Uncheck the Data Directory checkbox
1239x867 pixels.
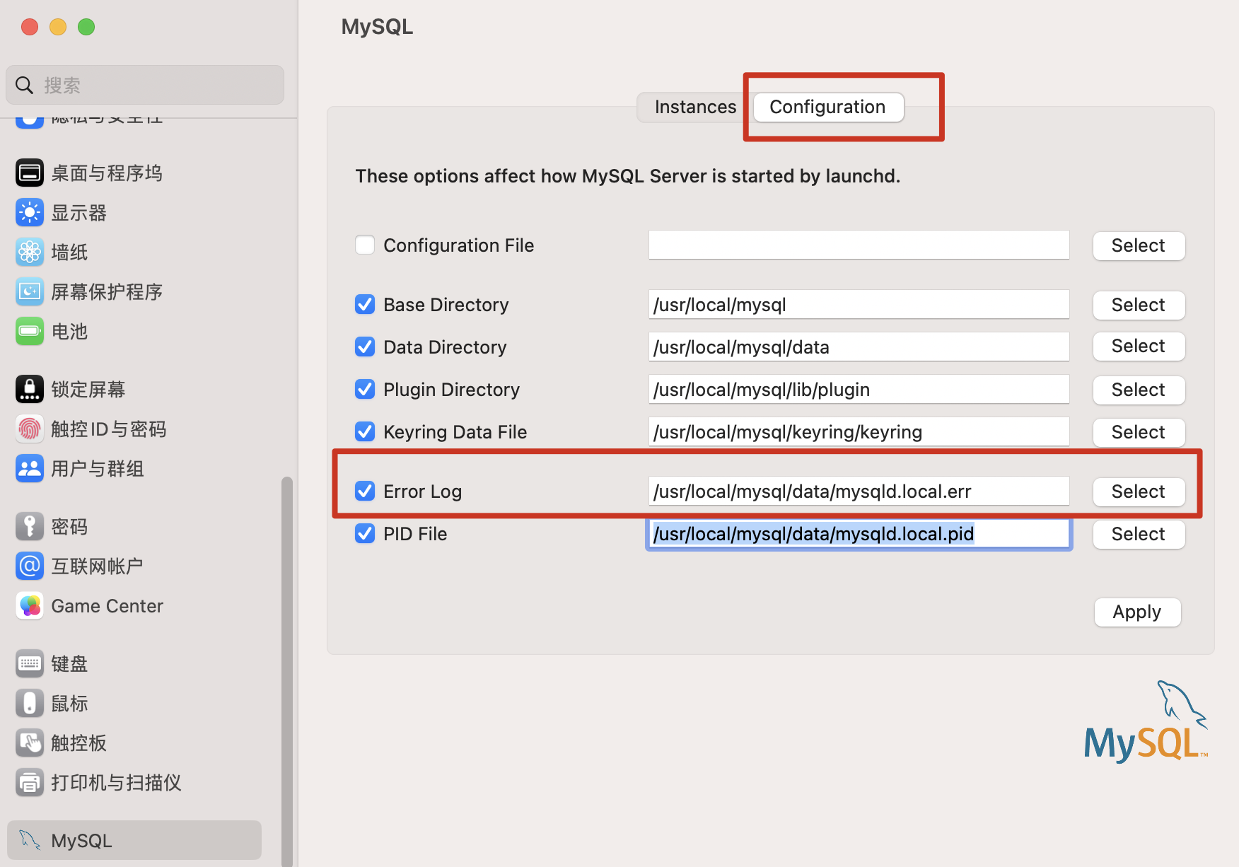coord(365,347)
